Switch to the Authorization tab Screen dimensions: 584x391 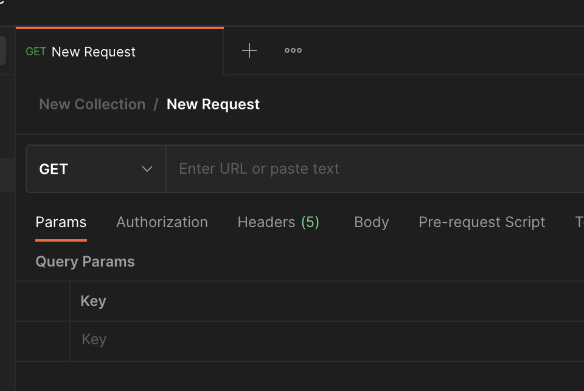(161, 222)
